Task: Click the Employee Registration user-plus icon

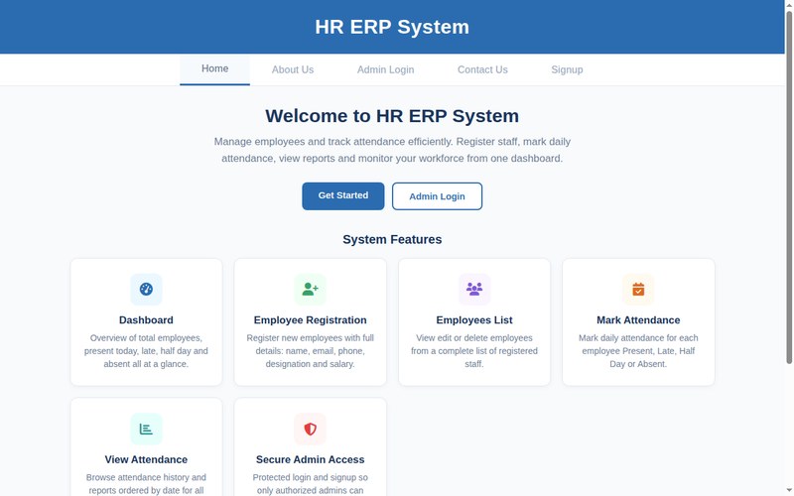Action: [311, 290]
